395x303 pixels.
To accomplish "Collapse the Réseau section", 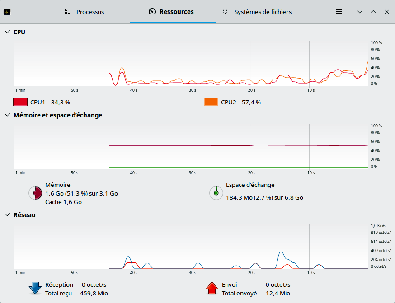I will point(7,214).
